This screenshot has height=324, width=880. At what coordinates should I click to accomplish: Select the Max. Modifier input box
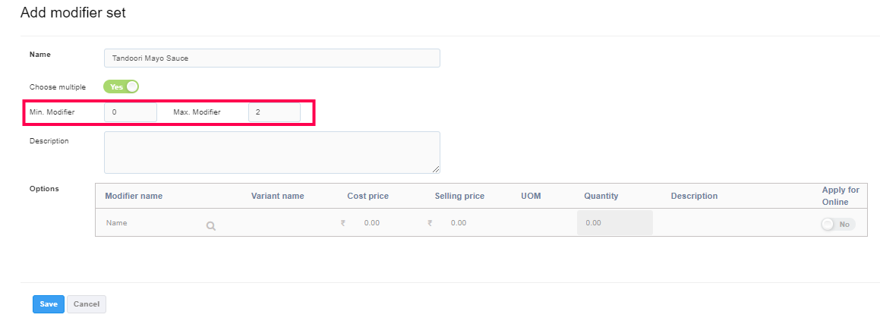click(x=274, y=112)
